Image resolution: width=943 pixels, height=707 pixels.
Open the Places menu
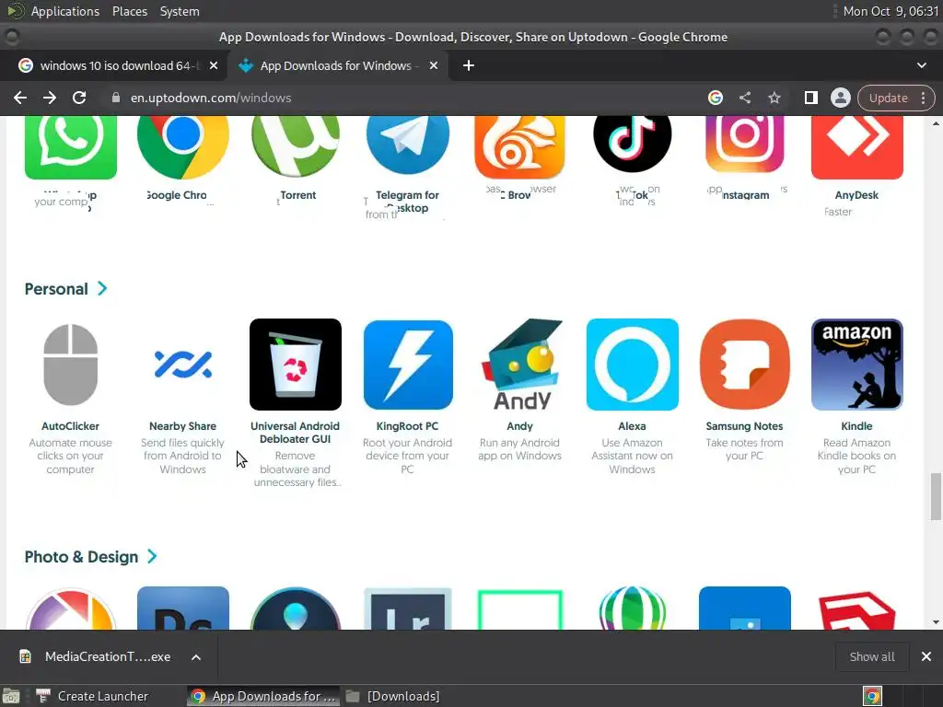pyautogui.click(x=130, y=11)
